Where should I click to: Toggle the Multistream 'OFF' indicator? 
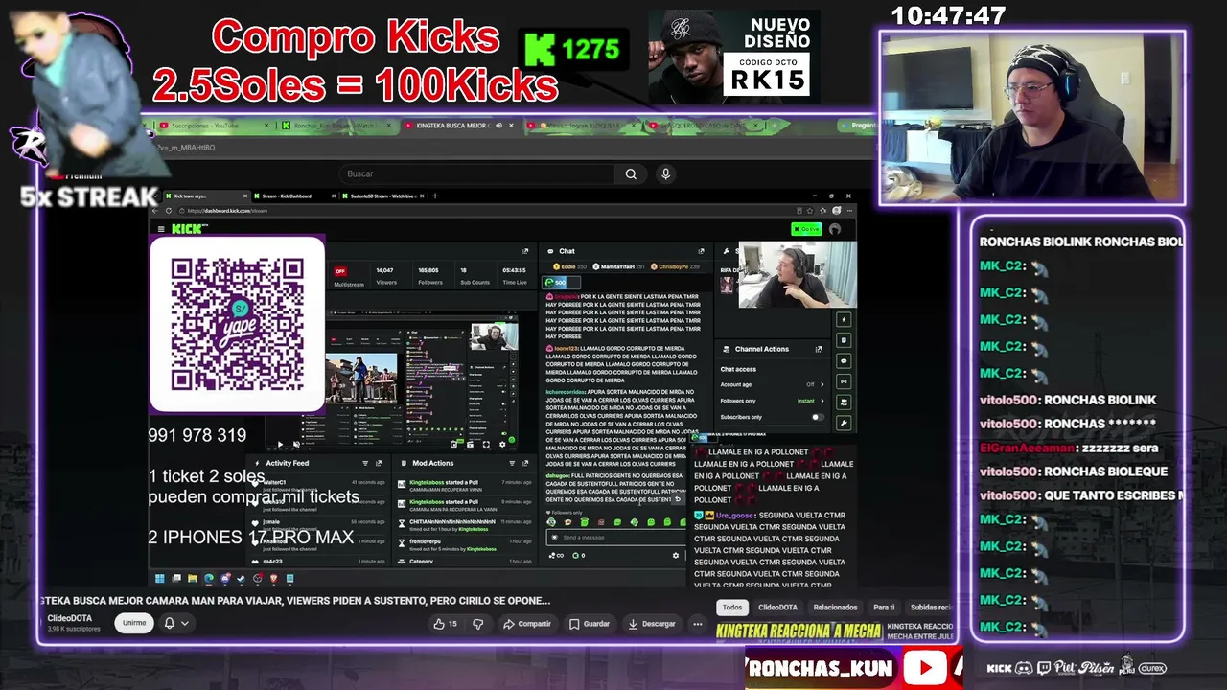tap(339, 271)
